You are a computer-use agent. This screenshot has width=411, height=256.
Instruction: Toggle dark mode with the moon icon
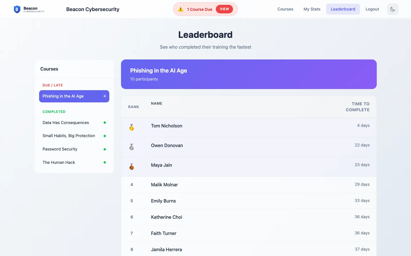tap(393, 9)
